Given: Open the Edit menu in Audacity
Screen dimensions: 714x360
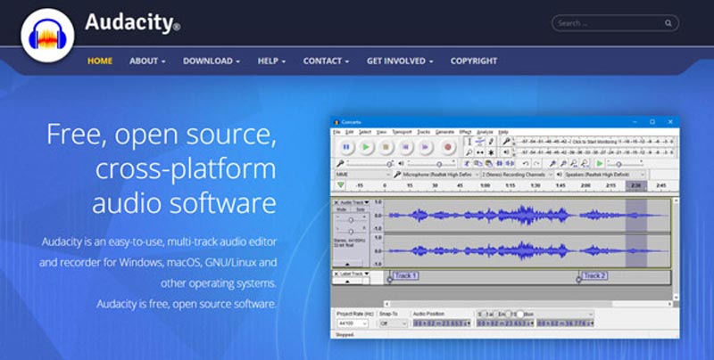Looking at the screenshot, I should [349, 132].
